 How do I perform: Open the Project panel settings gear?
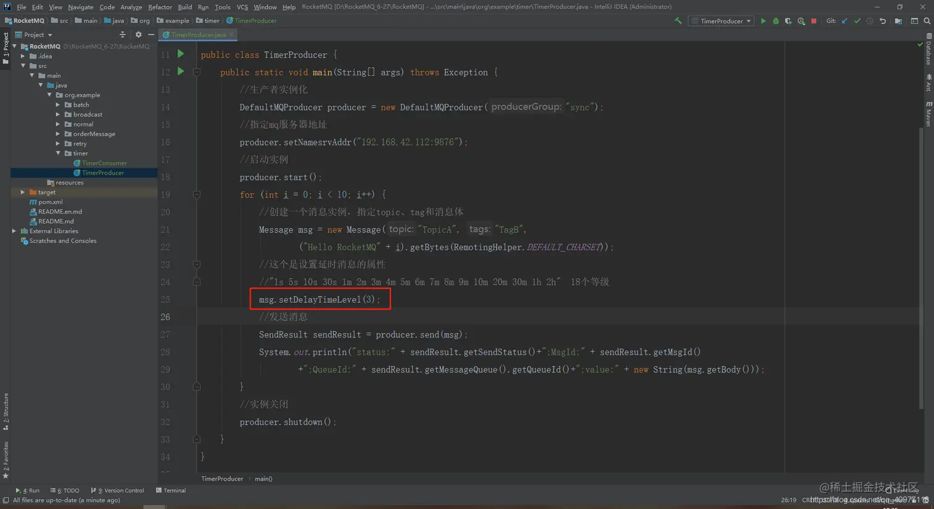138,35
